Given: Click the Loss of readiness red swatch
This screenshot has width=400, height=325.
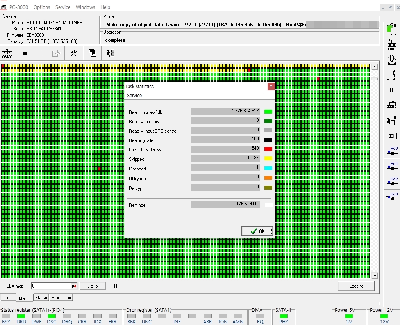Looking at the screenshot, I should pos(268,149).
